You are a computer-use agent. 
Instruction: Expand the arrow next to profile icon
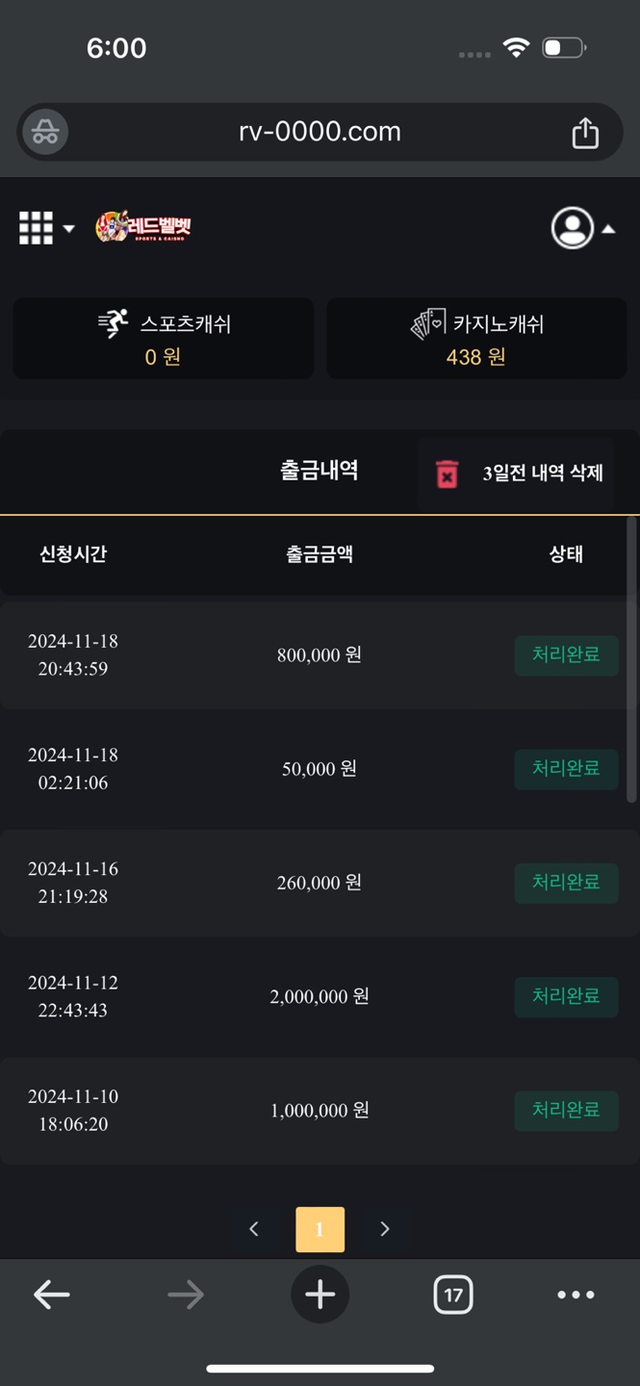[608, 229]
